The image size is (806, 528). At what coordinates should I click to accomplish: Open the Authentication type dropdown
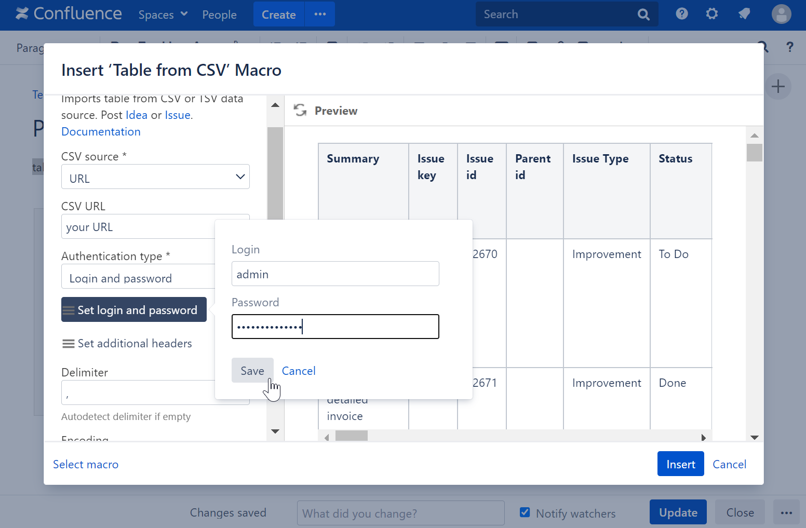pyautogui.click(x=139, y=277)
